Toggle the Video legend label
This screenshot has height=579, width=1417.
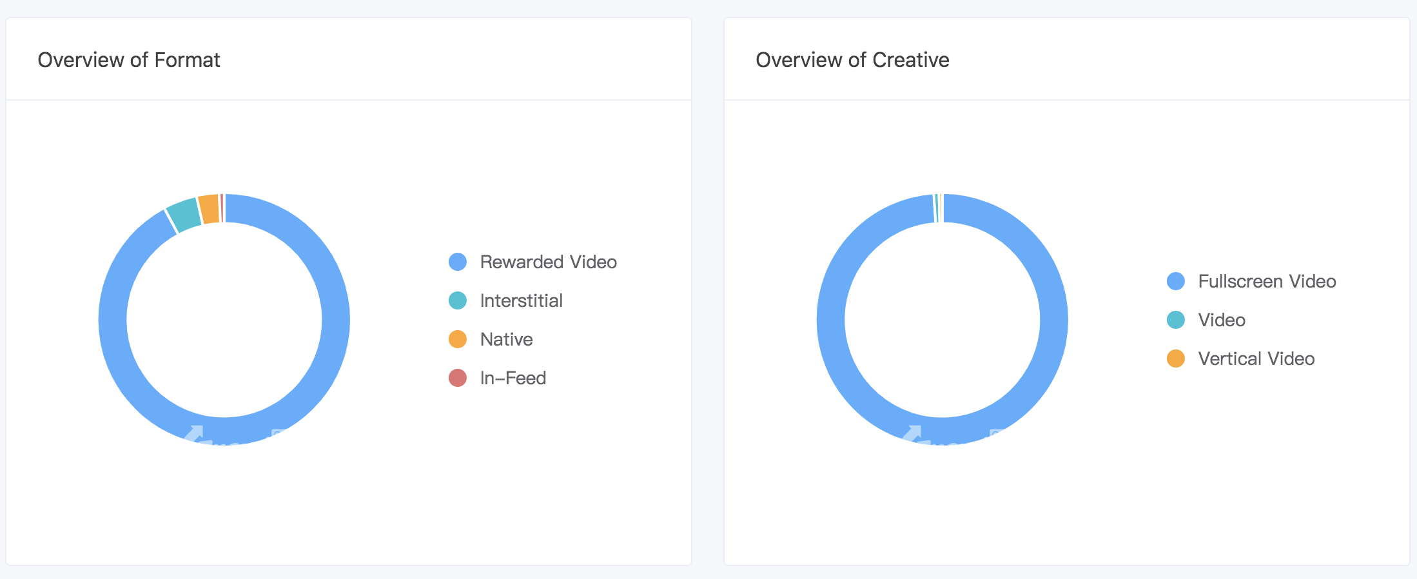(1221, 320)
